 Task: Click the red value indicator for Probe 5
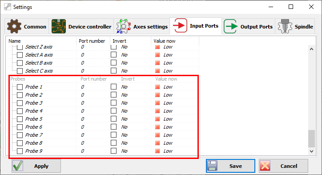coord(157,119)
